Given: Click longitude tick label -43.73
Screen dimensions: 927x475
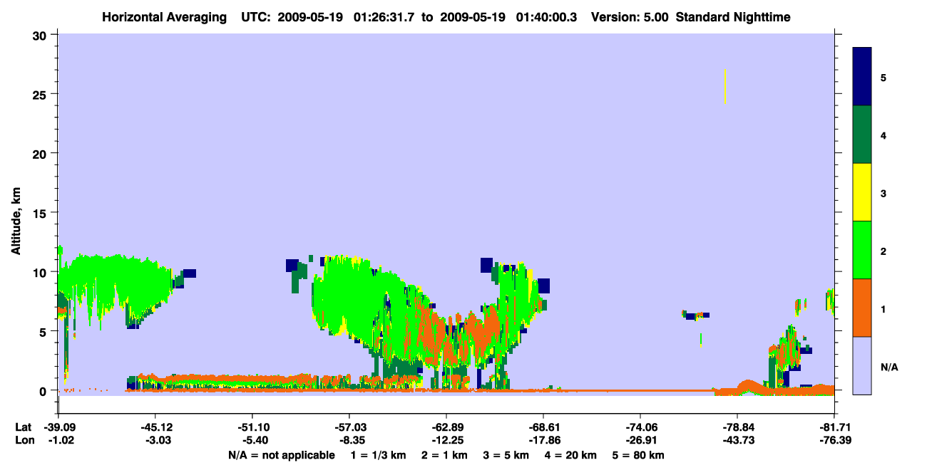Looking at the screenshot, I should click(x=737, y=440).
